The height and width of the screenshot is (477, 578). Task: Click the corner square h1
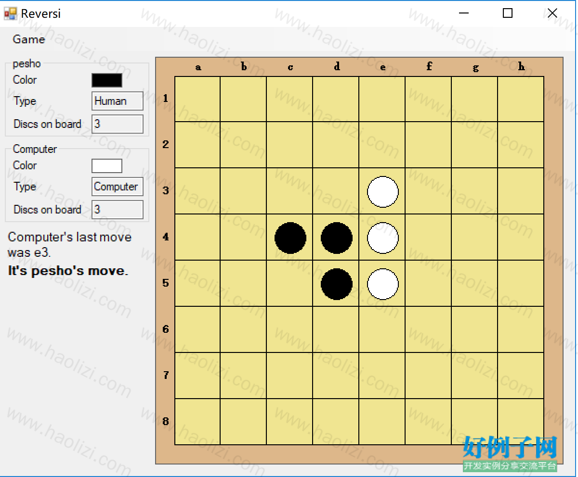[x=521, y=99]
